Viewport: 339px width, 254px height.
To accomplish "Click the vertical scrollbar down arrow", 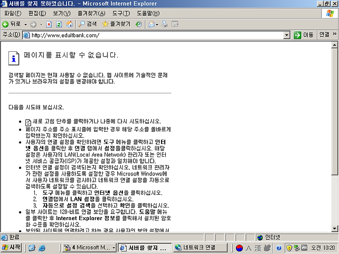I will pos(334,228).
